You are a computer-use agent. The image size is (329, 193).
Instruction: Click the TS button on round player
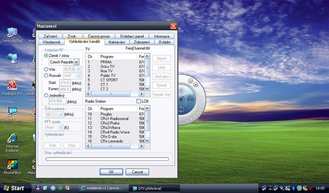181,109
